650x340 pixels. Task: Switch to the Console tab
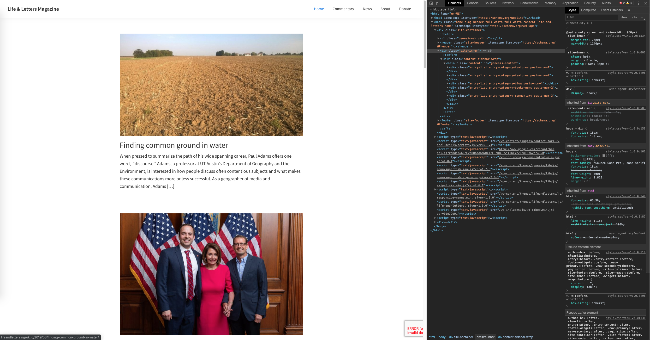(473, 3)
